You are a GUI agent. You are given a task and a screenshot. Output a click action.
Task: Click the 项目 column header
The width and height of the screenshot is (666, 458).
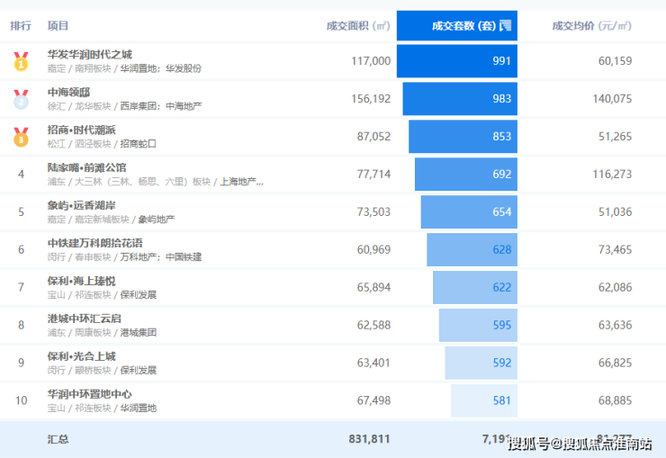coord(58,26)
